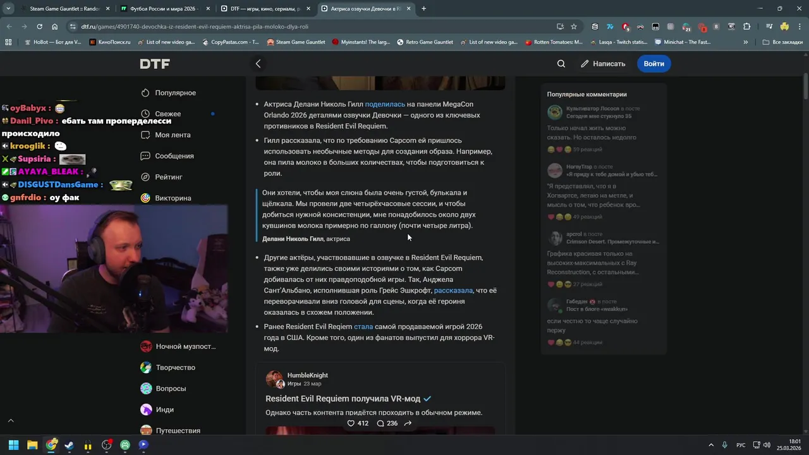
Task: Open the Все закладки folder
Action: 782,42
